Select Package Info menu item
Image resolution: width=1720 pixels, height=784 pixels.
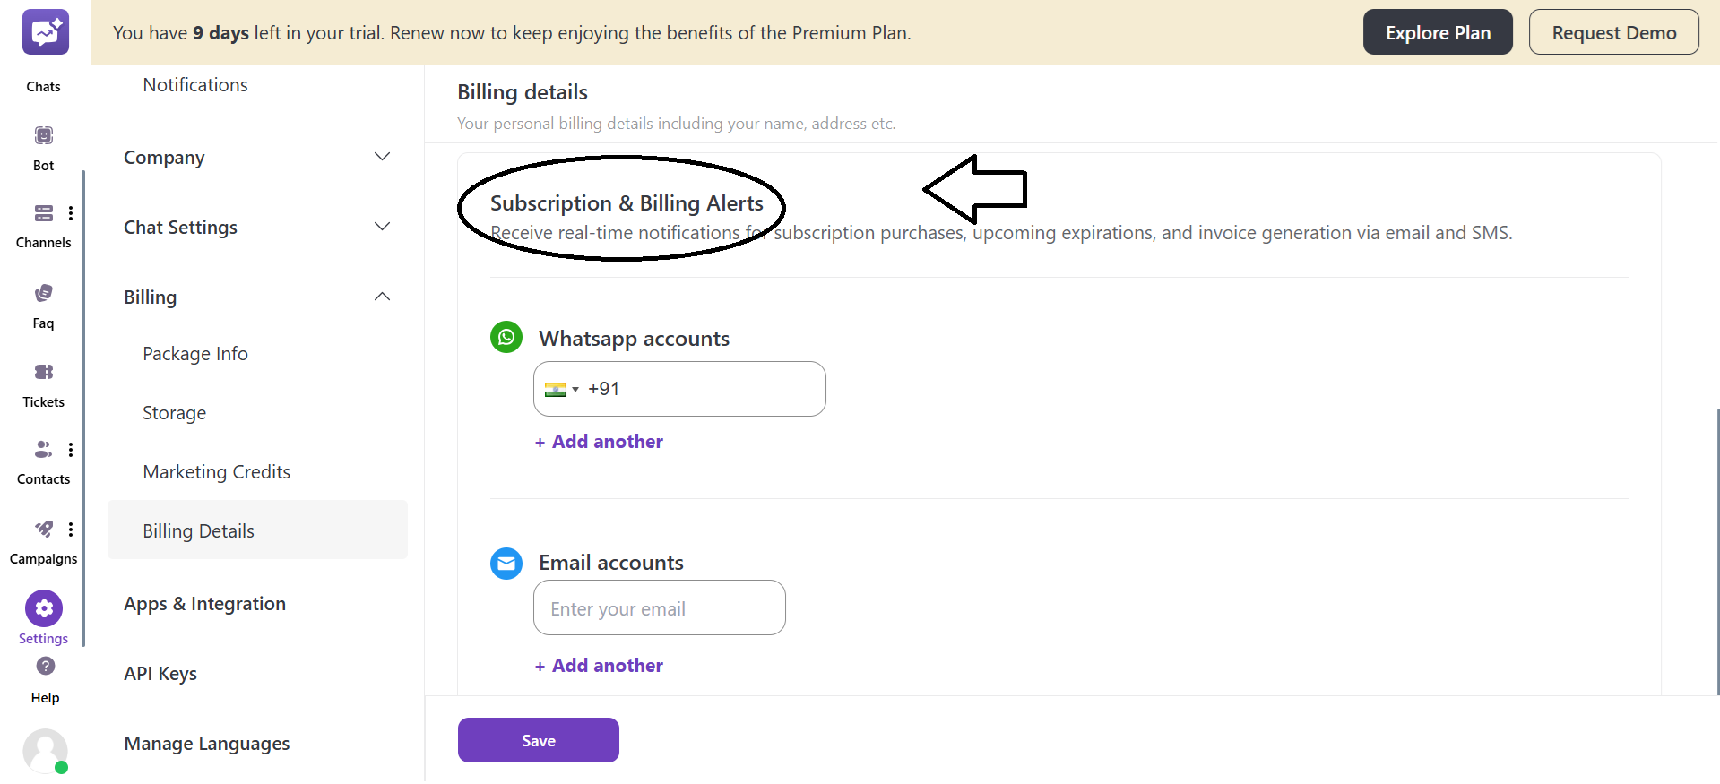coord(195,354)
